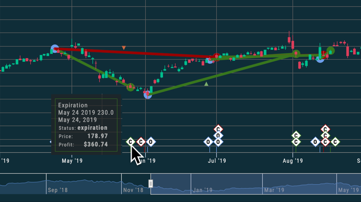Image resolution: width=361 pixels, height=202 pixels.
Task: Select the blue O diamond in mid-August cluster
Action: point(315,142)
